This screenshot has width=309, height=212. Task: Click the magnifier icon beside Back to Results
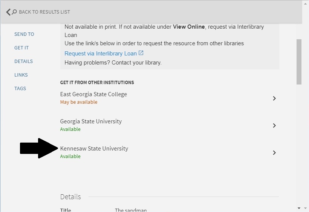point(14,12)
